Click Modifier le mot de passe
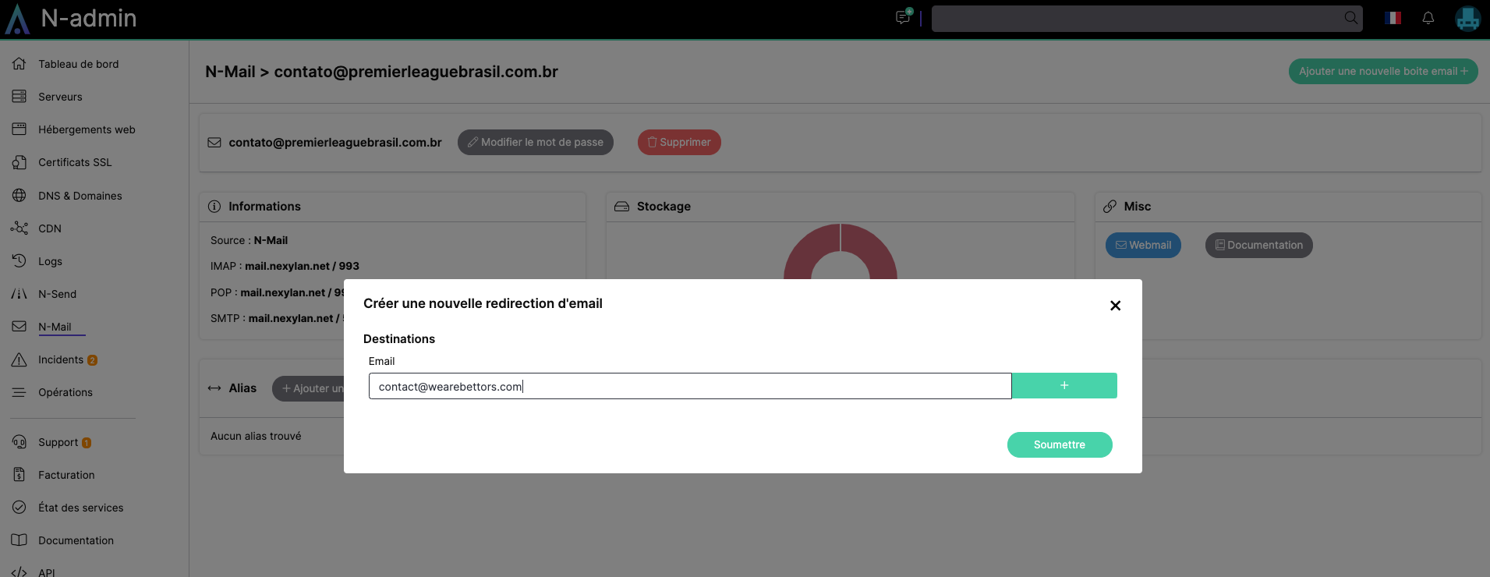Screen dimensions: 1490x577 pos(535,142)
